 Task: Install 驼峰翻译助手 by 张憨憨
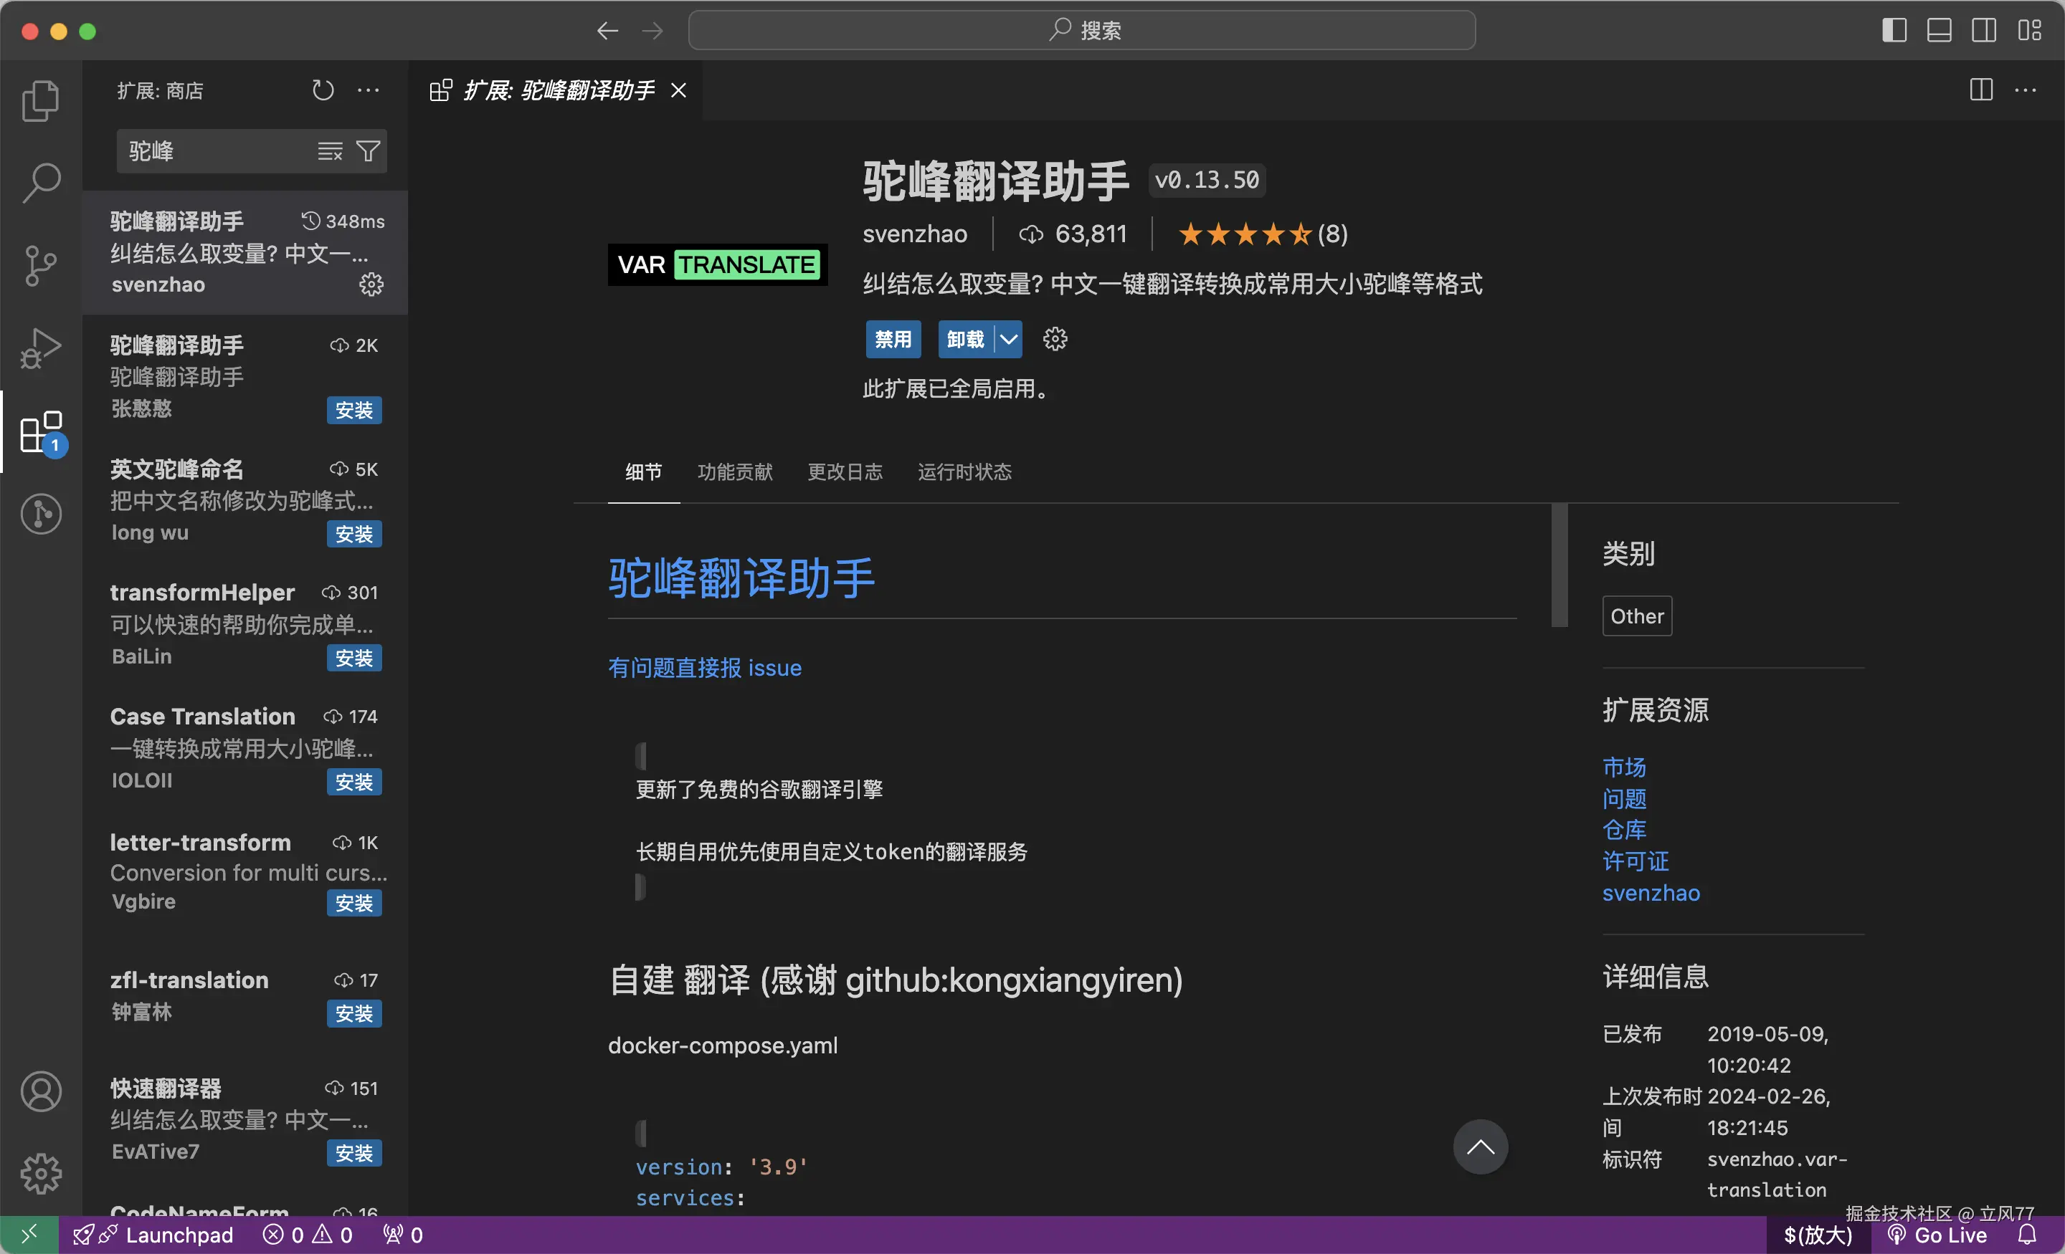coord(353,411)
